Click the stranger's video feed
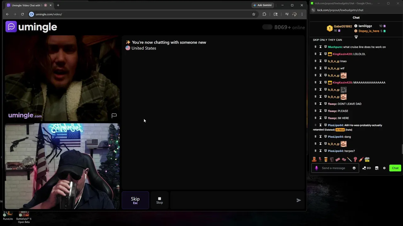The height and width of the screenshot is (226, 403). [x=62, y=78]
